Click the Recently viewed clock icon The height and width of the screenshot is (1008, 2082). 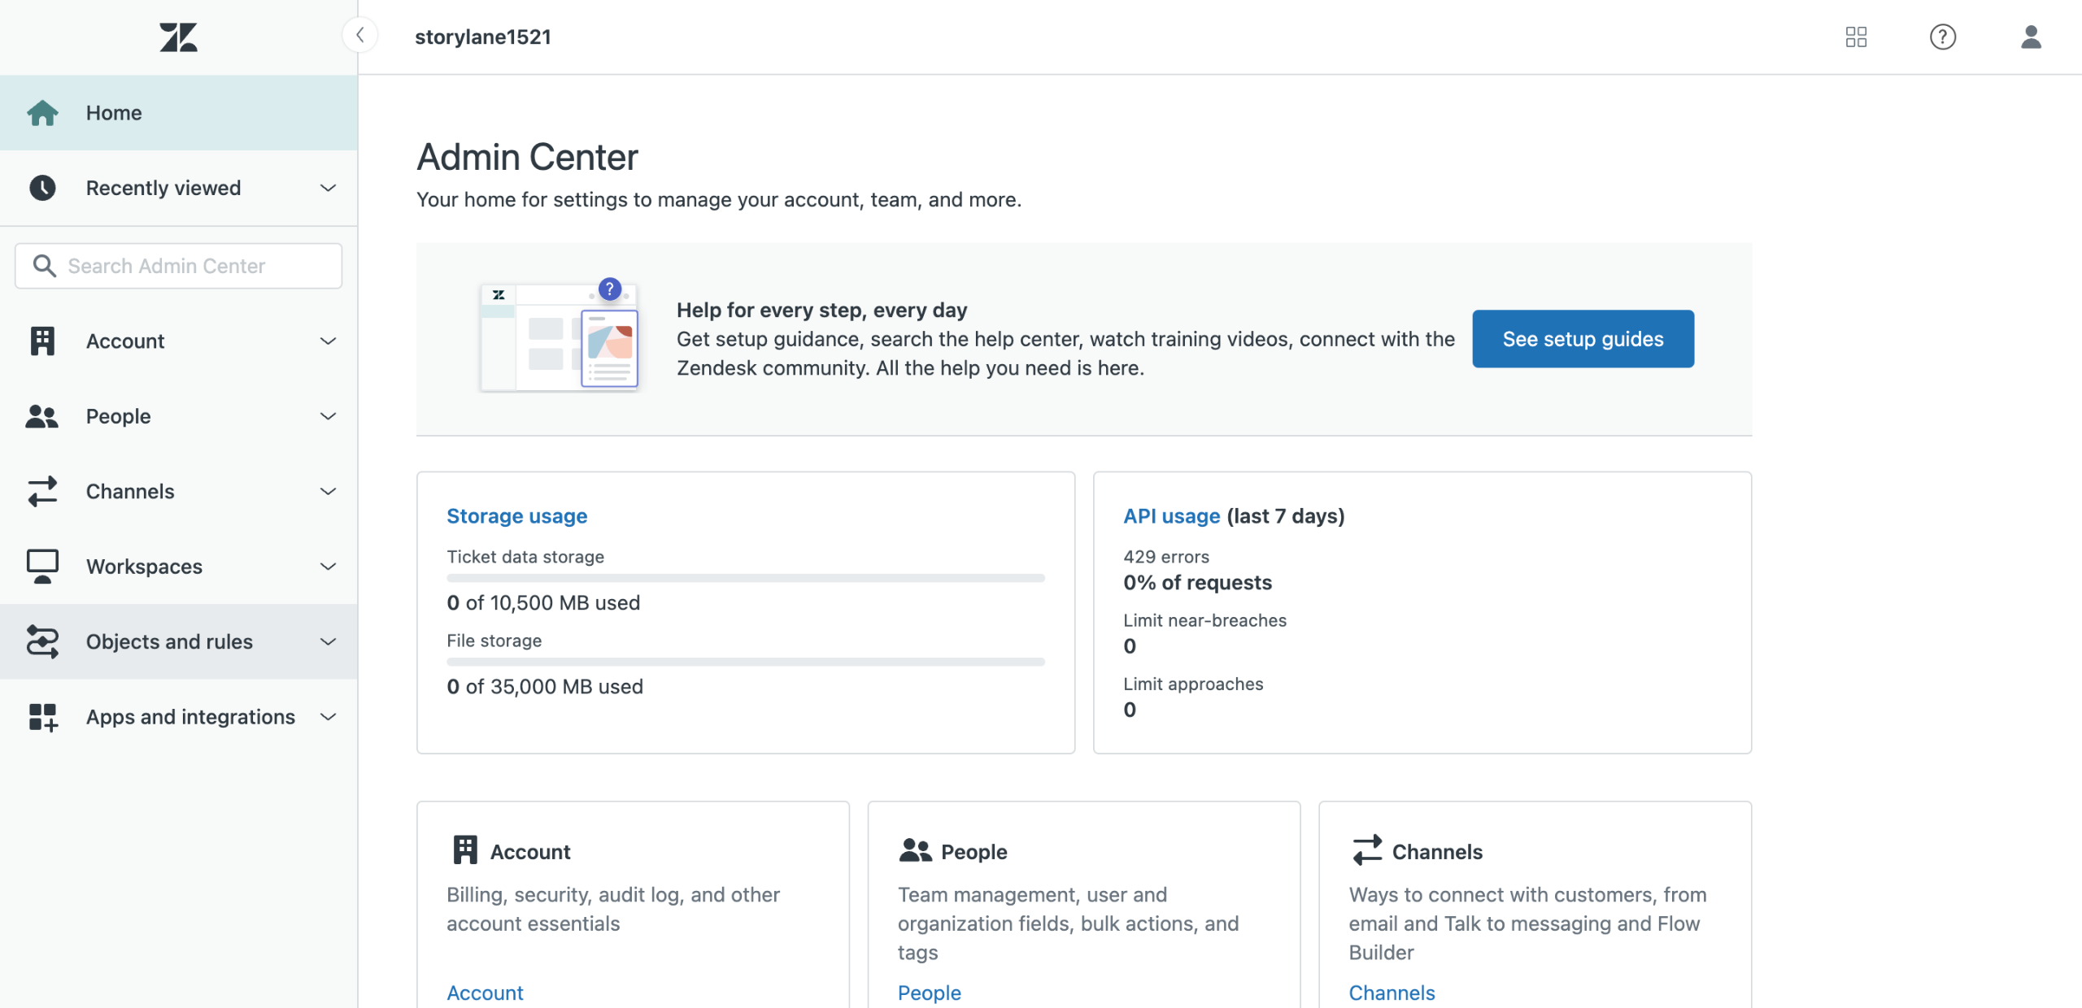(x=42, y=188)
